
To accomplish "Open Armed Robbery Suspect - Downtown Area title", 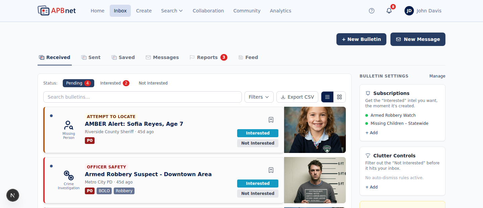I will click(x=148, y=174).
